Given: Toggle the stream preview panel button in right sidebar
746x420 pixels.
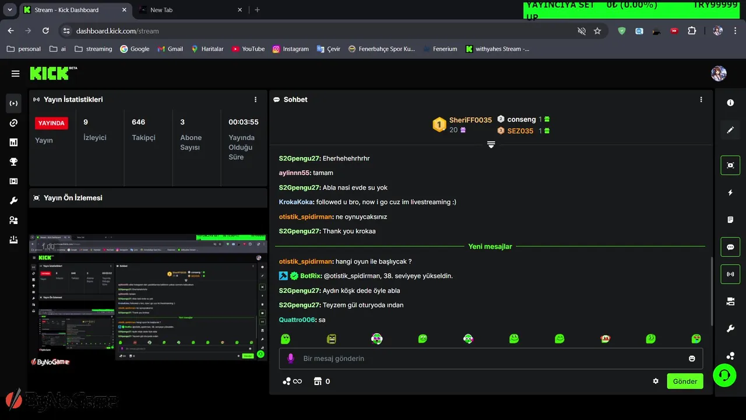Looking at the screenshot, I should point(730,165).
